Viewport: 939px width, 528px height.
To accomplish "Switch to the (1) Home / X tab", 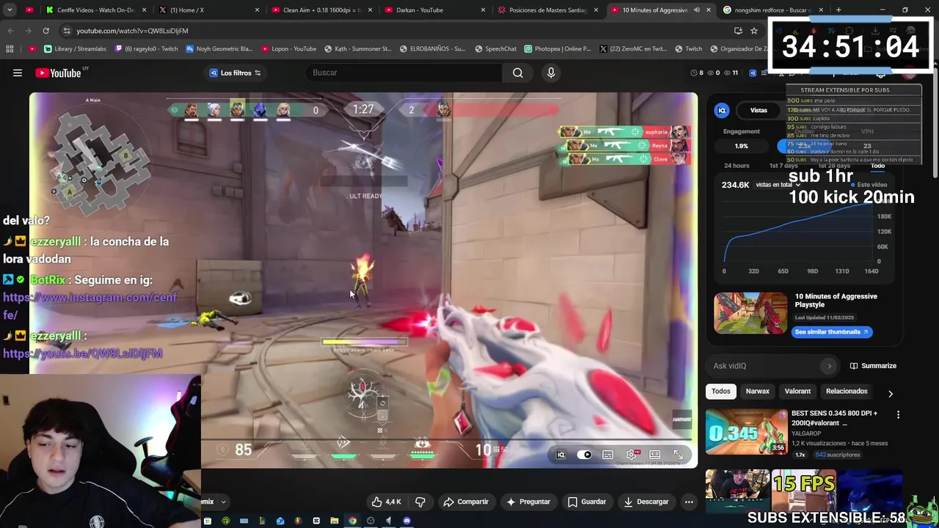I will point(209,10).
